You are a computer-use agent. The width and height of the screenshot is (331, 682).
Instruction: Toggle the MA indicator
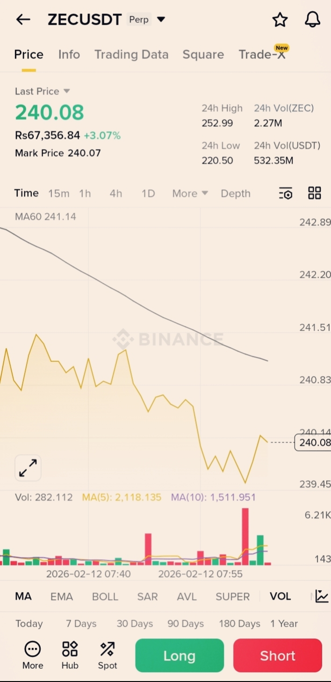[23, 596]
